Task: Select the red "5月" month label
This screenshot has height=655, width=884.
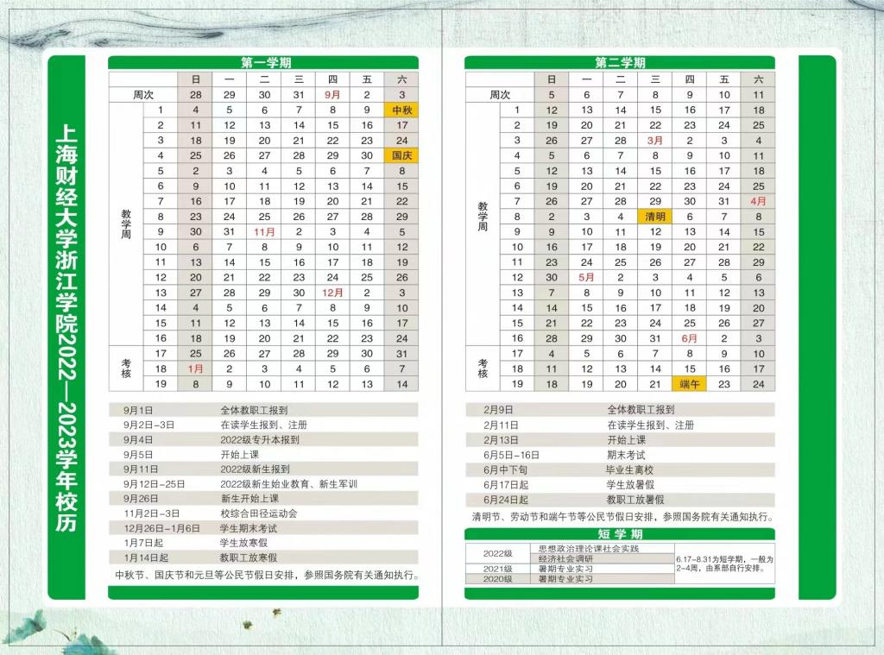Action: click(x=586, y=277)
